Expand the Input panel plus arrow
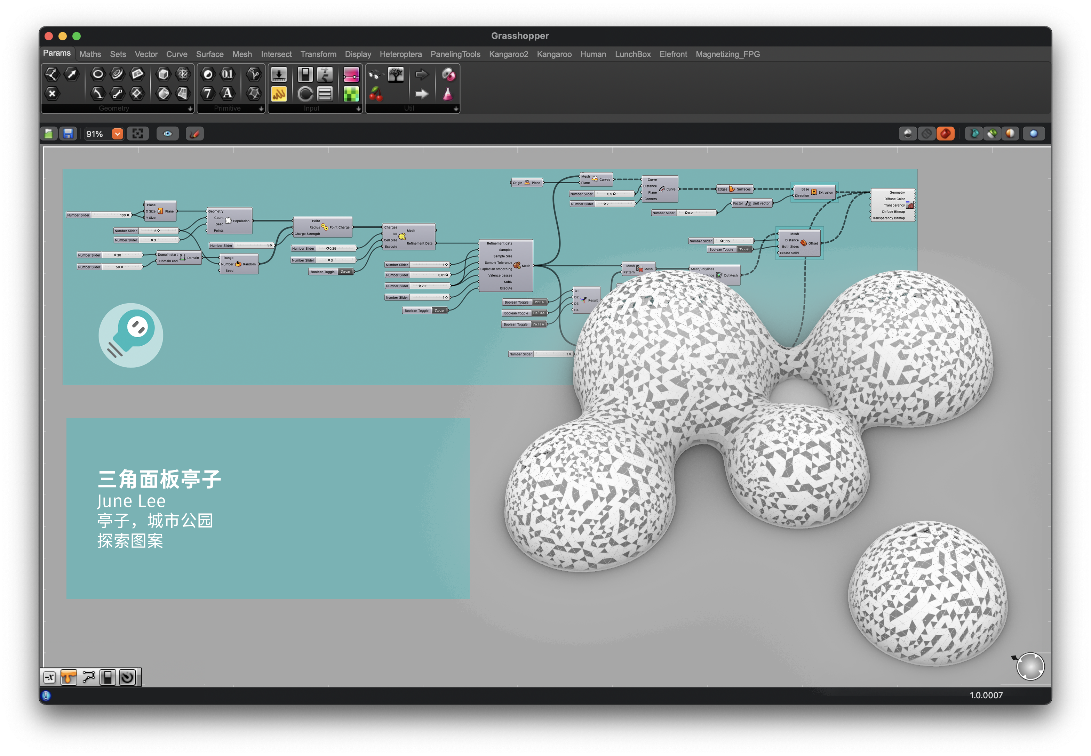 [x=358, y=109]
